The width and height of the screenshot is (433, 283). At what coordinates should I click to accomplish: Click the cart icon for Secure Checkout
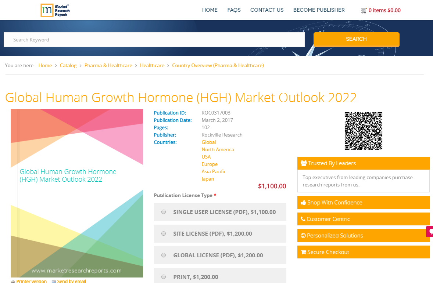point(304,252)
